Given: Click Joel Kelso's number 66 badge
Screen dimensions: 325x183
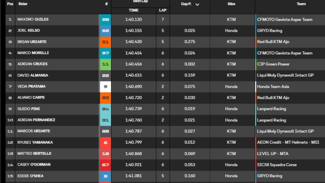Looking at the screenshot, I should tap(105, 31).
